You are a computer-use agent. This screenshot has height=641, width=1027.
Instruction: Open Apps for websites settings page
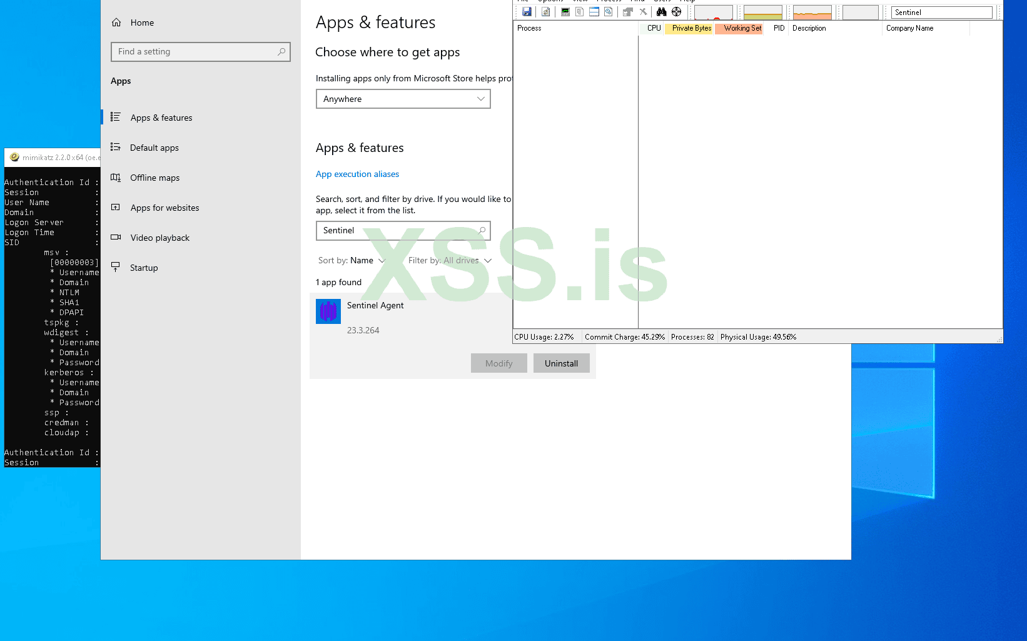(165, 208)
